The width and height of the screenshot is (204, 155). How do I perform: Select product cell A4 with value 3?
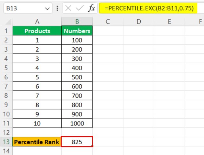tap(37, 59)
